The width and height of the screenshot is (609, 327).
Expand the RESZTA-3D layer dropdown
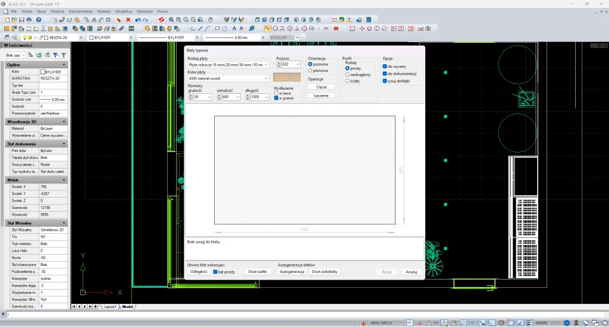pos(80,37)
